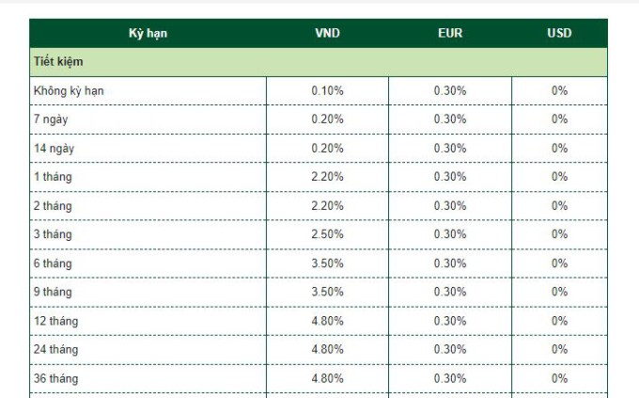Viewport: 639px width, 398px height.
Task: Click the Tiết kiệm section heading
Action: click(58, 62)
